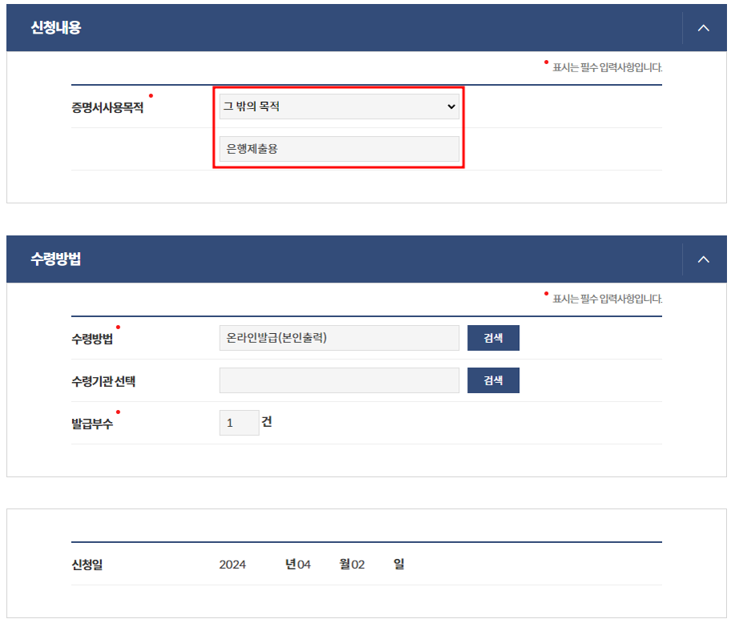Image resolution: width=735 pixels, height=623 pixels.
Task: Collapse the 신청내용 section chevron
Action: [x=703, y=26]
